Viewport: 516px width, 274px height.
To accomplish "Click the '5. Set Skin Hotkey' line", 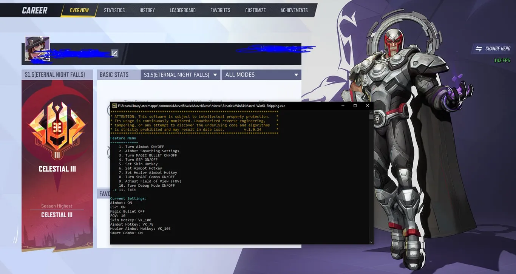I will [x=138, y=164].
